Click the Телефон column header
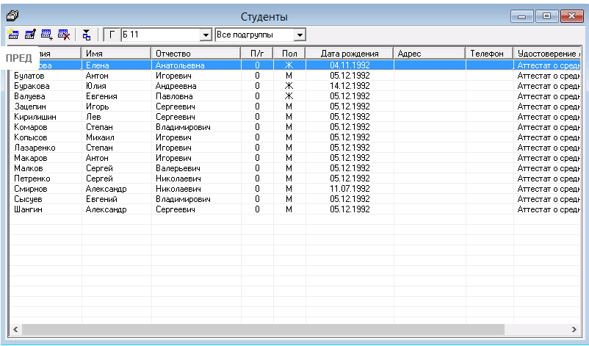The height and width of the screenshot is (346, 589). tap(488, 54)
